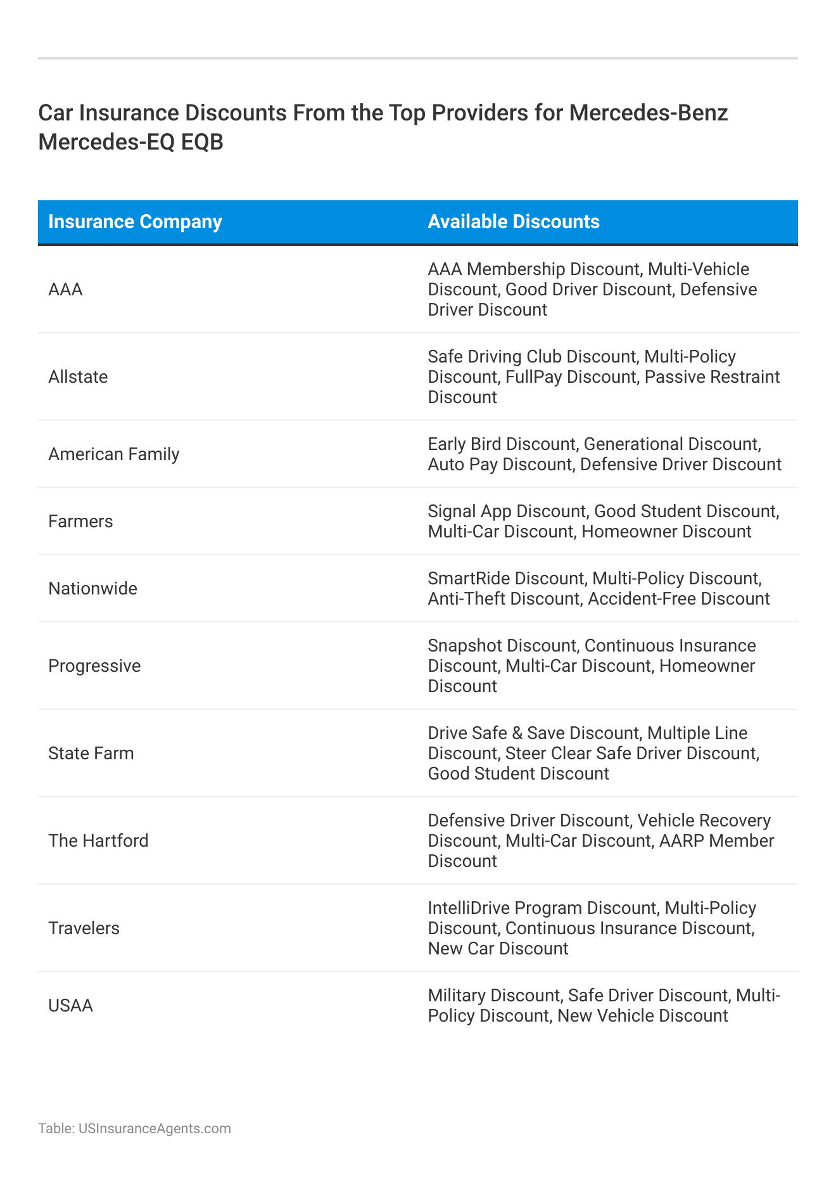The height and width of the screenshot is (1194, 836).
Task: Select the USAA row label
Action: (70, 1006)
